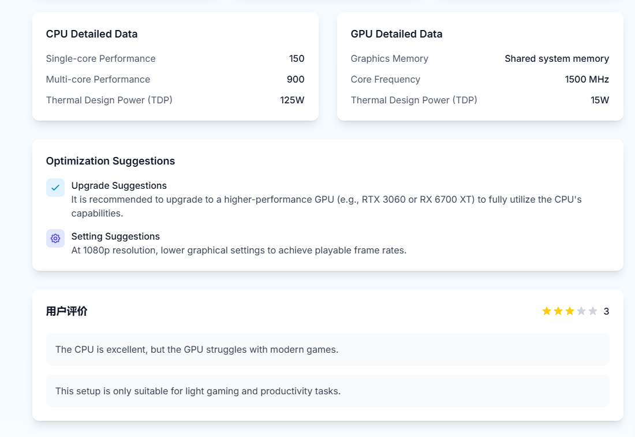
Task: Click the Optimization Suggestions heading
Action: tap(110, 161)
